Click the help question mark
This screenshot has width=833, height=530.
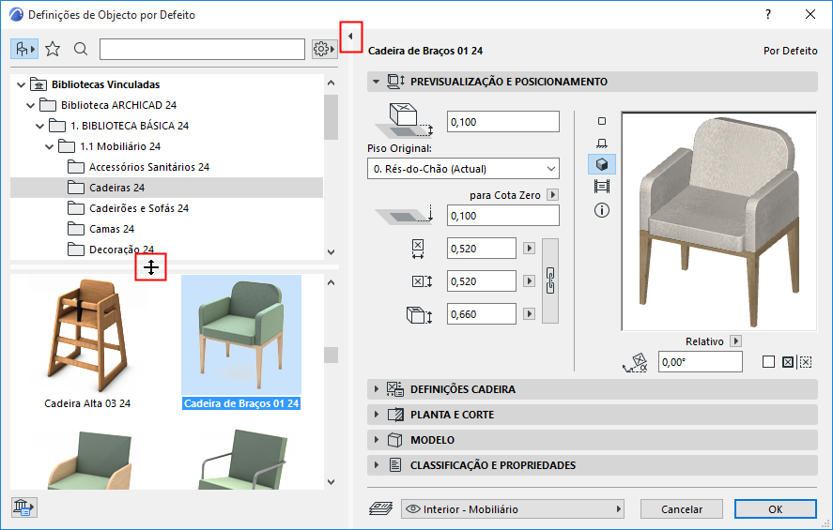coord(768,14)
